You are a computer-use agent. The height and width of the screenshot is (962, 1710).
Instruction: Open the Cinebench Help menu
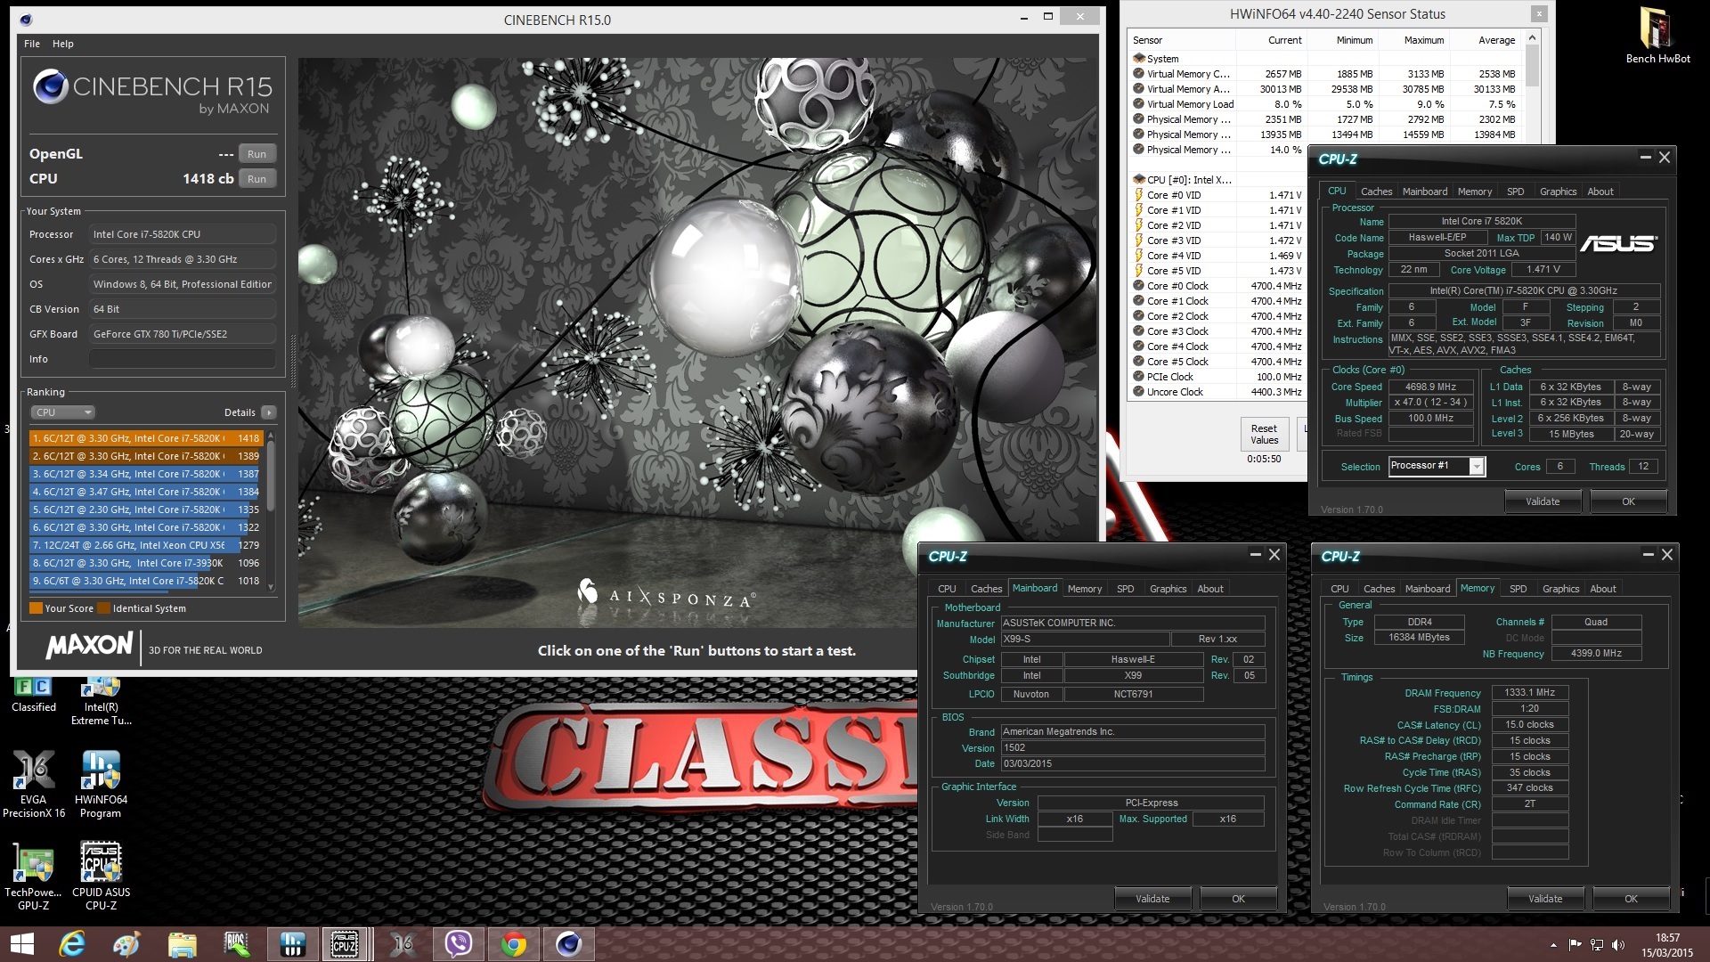(62, 44)
